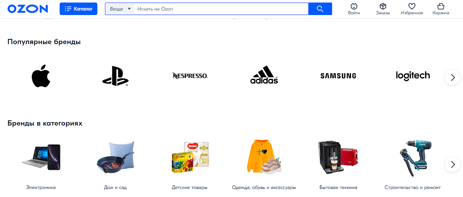This screenshot has width=463, height=197.
Task: Show next popular brands with arrow
Action: point(453,77)
